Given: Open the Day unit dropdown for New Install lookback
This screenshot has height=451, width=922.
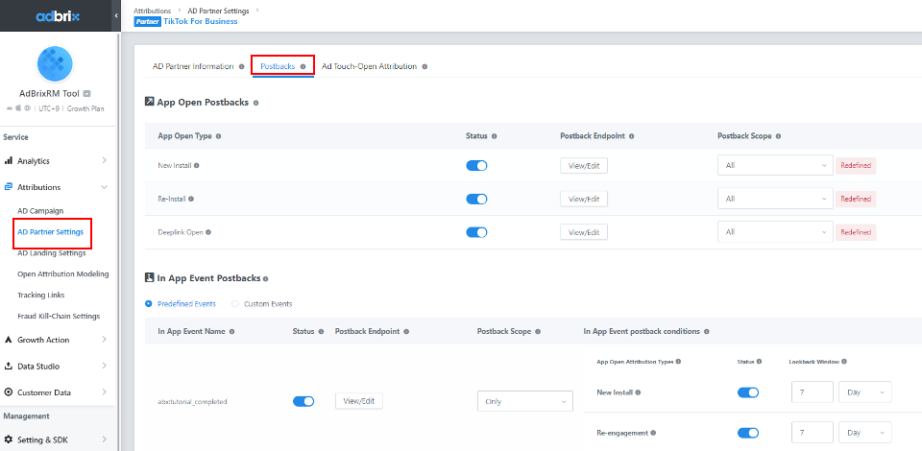Looking at the screenshot, I should pos(864,392).
